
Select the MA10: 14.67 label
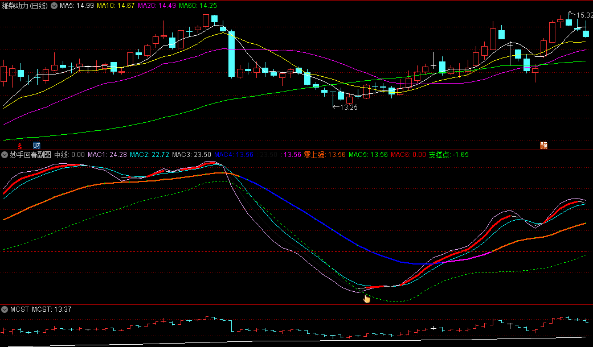116,6
